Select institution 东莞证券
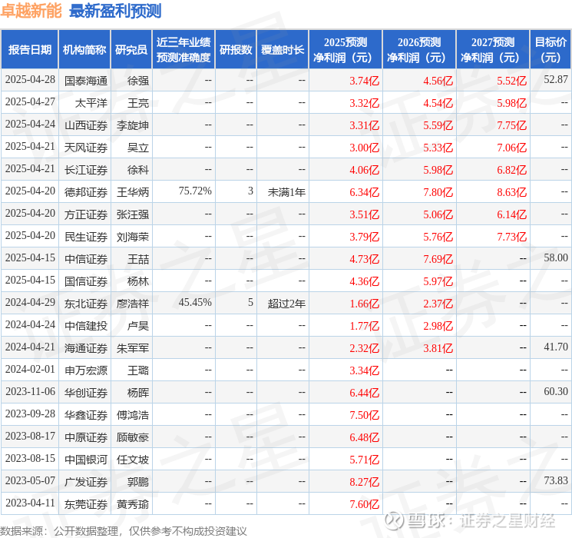Image resolution: width=572 pixels, height=538 pixels. coord(86,504)
